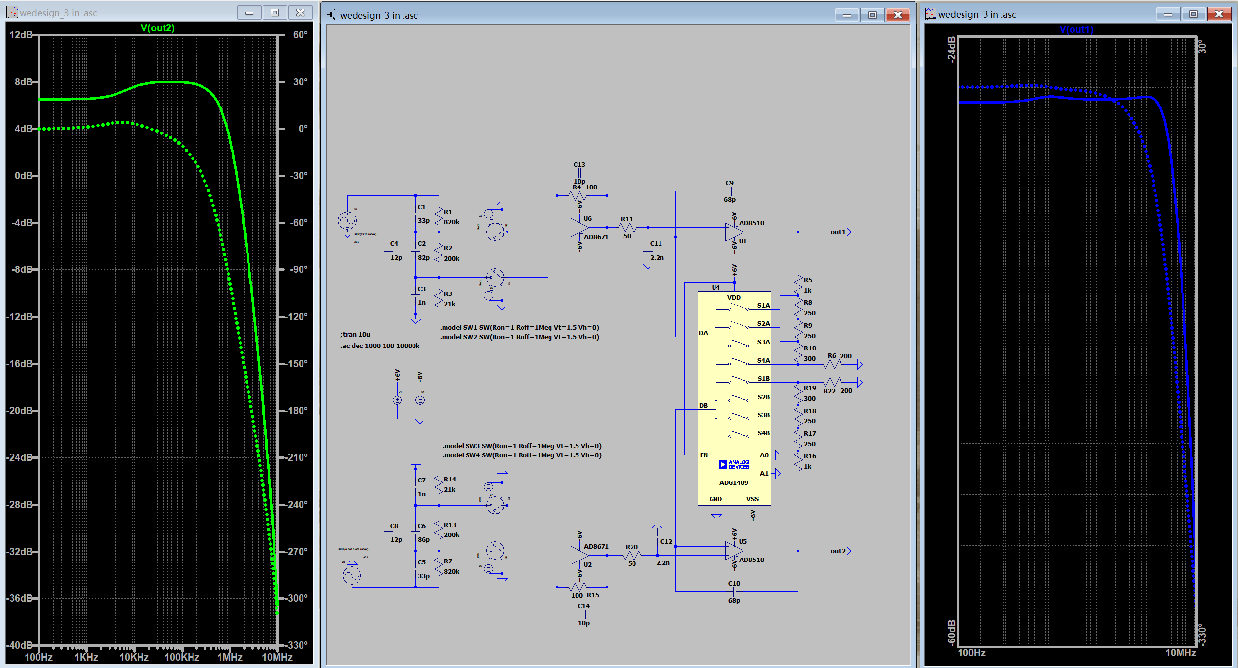Click the out2 output net flag
The width and height of the screenshot is (1238, 668).
[840, 551]
